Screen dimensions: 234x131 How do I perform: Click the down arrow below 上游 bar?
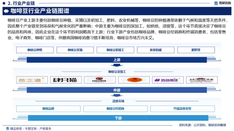click(x=117, y=65)
